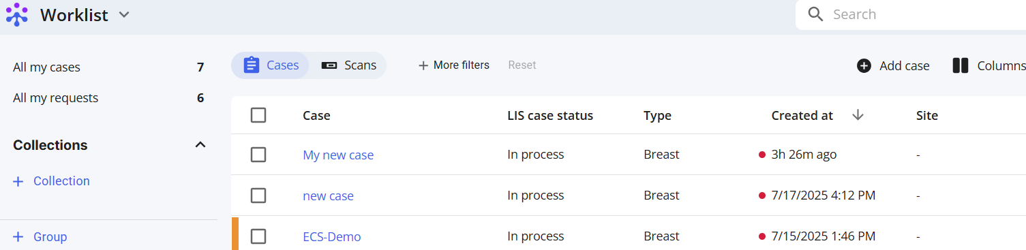Click the Add case plus icon
Image resolution: width=1026 pixels, height=250 pixels.
tap(864, 65)
